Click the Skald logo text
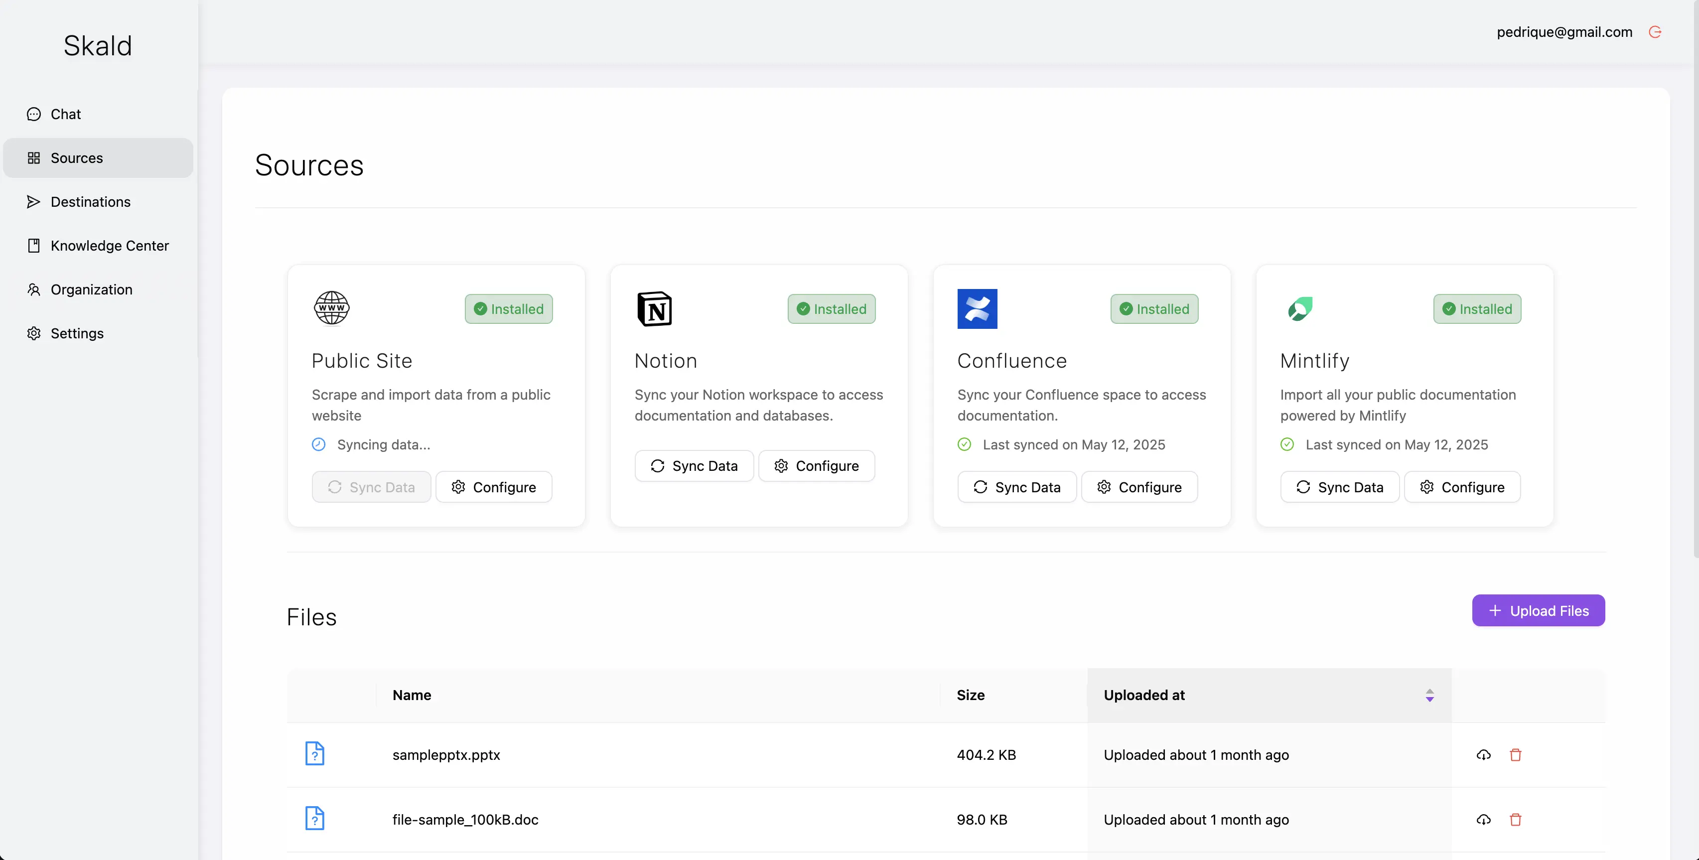Viewport: 1699px width, 860px height. point(98,45)
